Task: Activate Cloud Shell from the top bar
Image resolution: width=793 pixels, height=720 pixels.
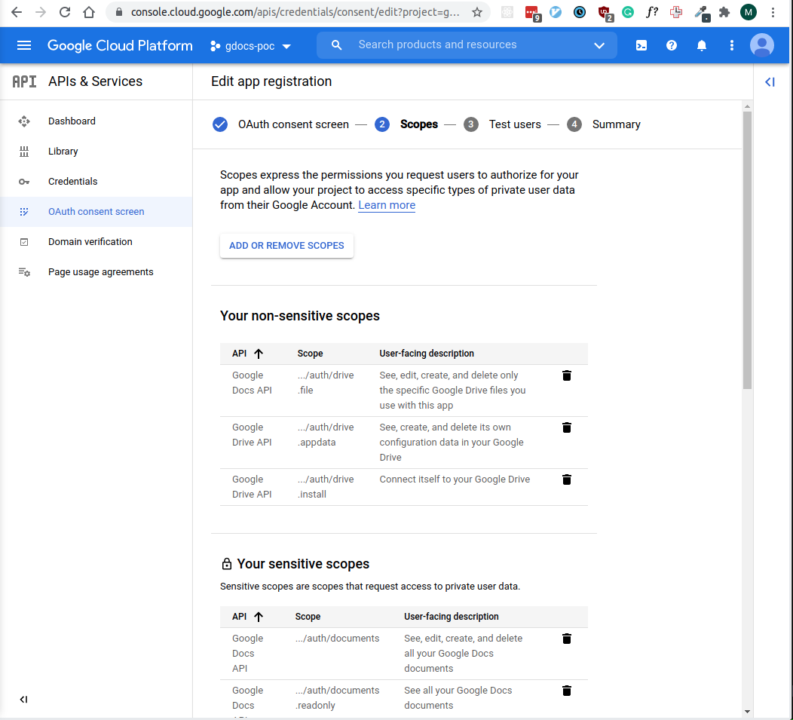Action: pos(641,45)
